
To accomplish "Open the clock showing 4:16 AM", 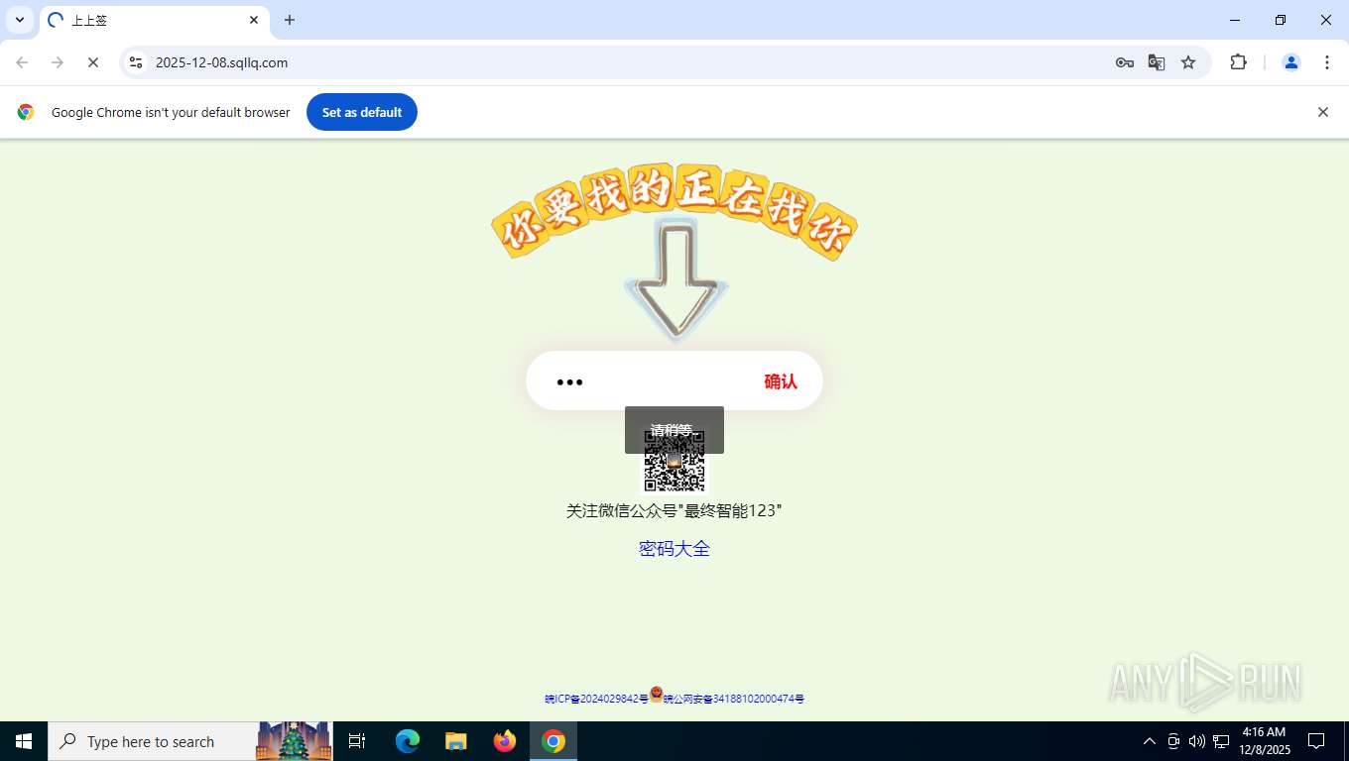I will pos(1265,741).
